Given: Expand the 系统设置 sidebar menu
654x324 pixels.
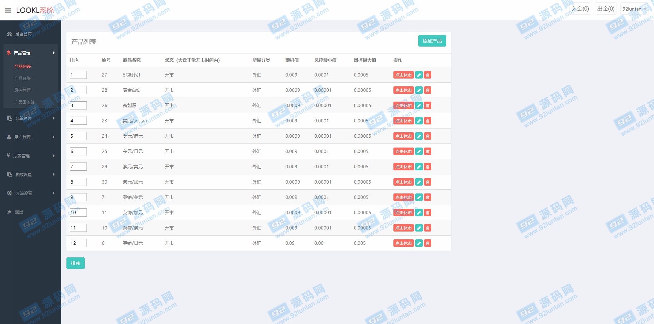Looking at the screenshot, I should point(31,193).
